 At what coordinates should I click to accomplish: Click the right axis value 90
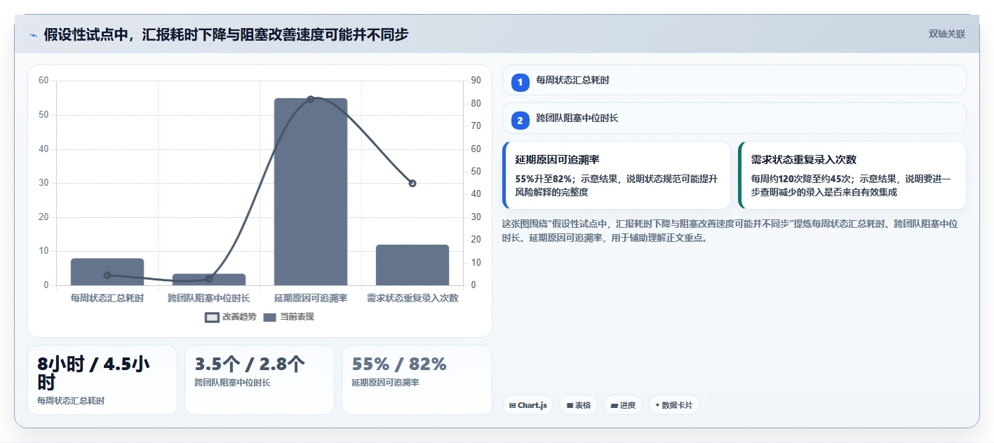[x=476, y=81]
